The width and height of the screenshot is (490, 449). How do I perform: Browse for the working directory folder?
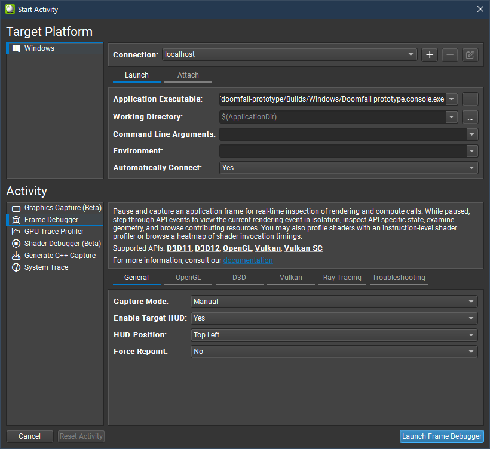click(470, 117)
